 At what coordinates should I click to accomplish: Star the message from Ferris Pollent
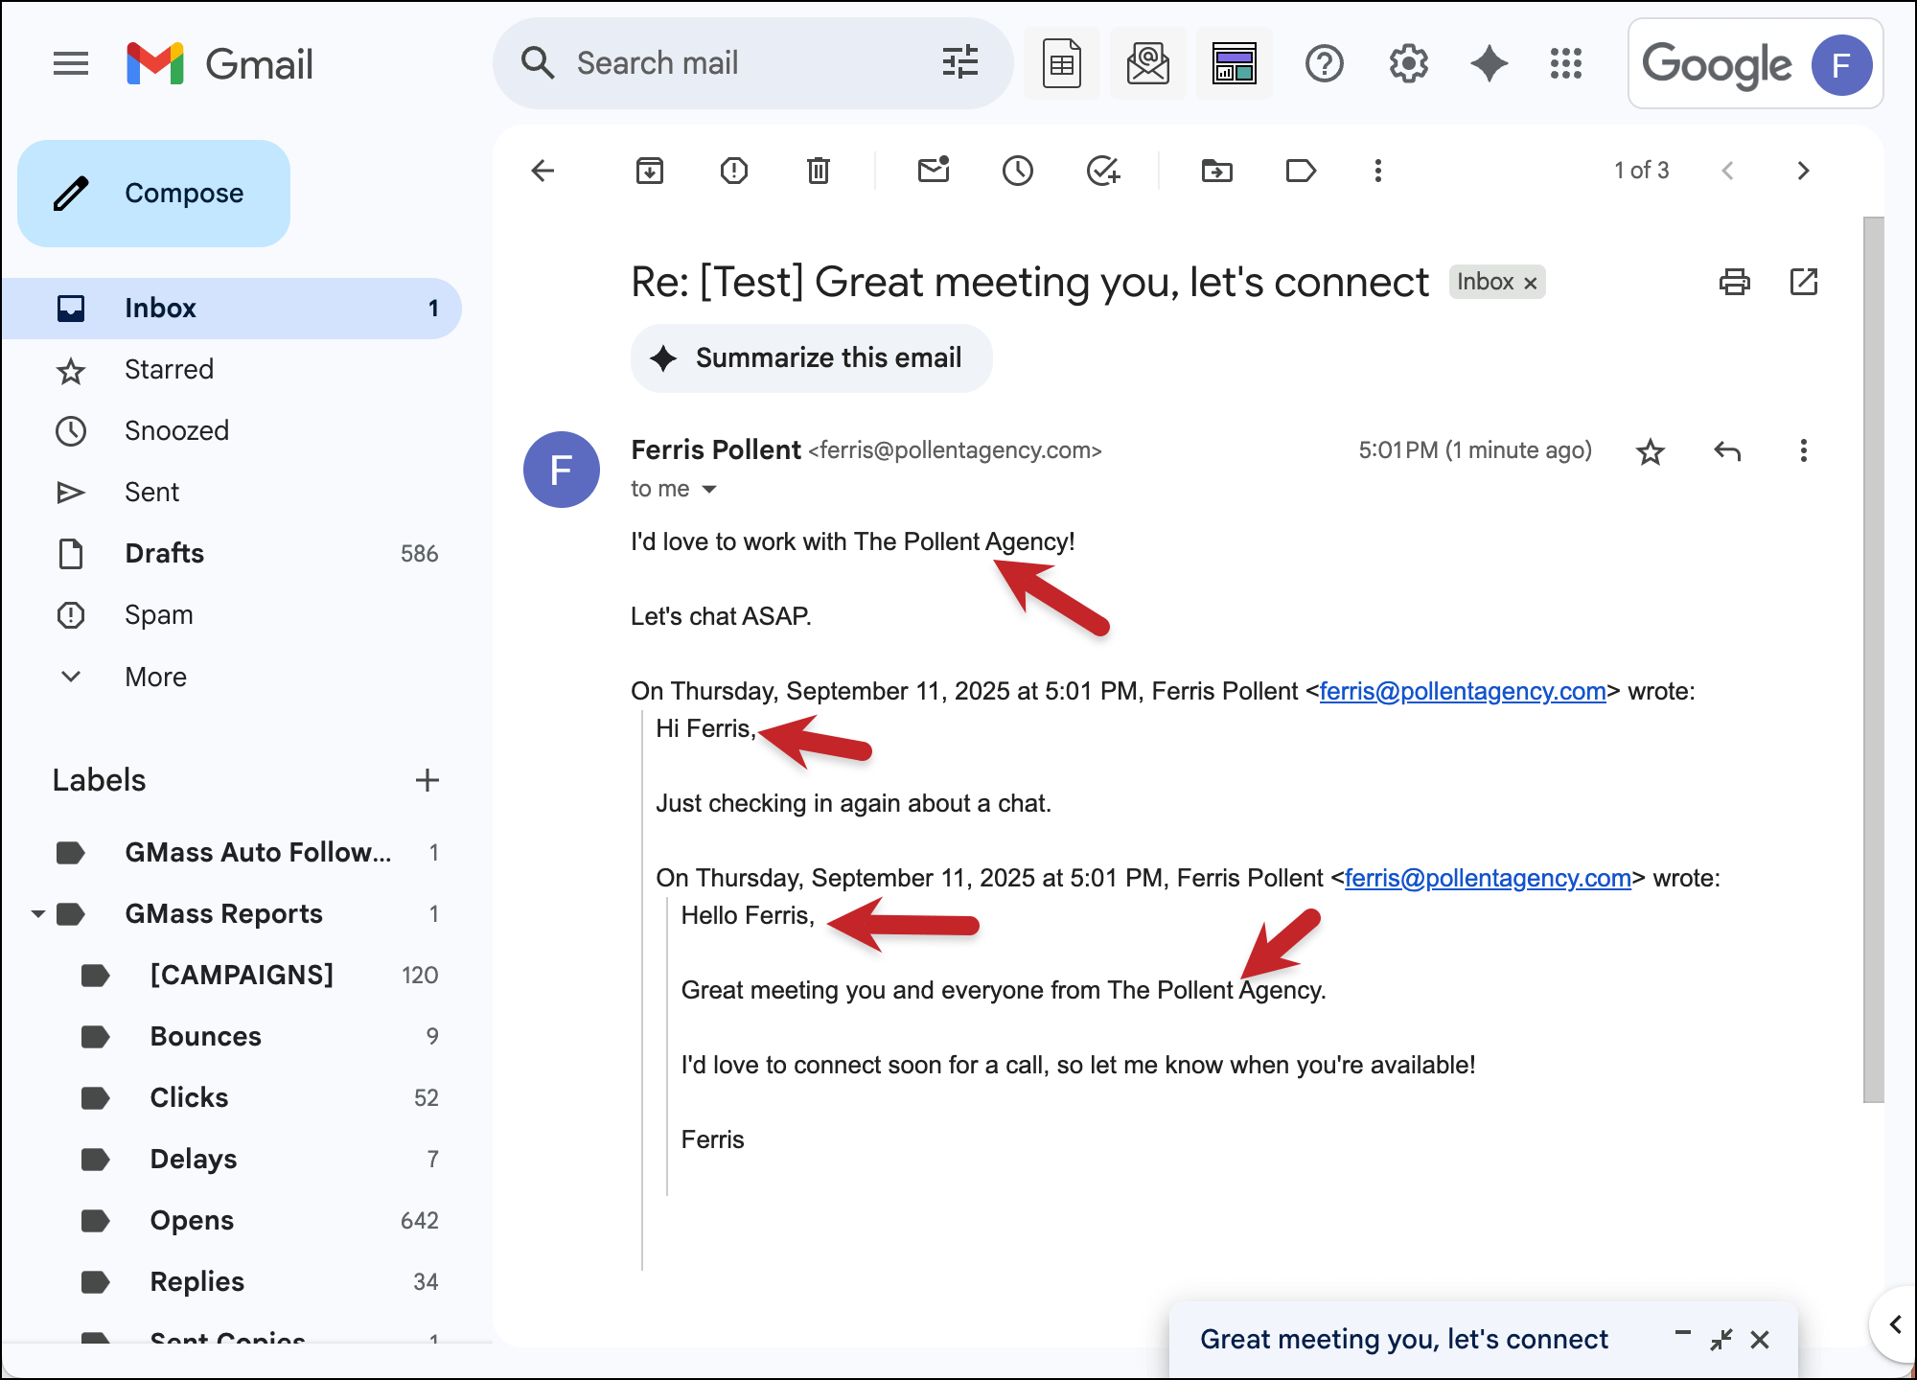[1650, 451]
